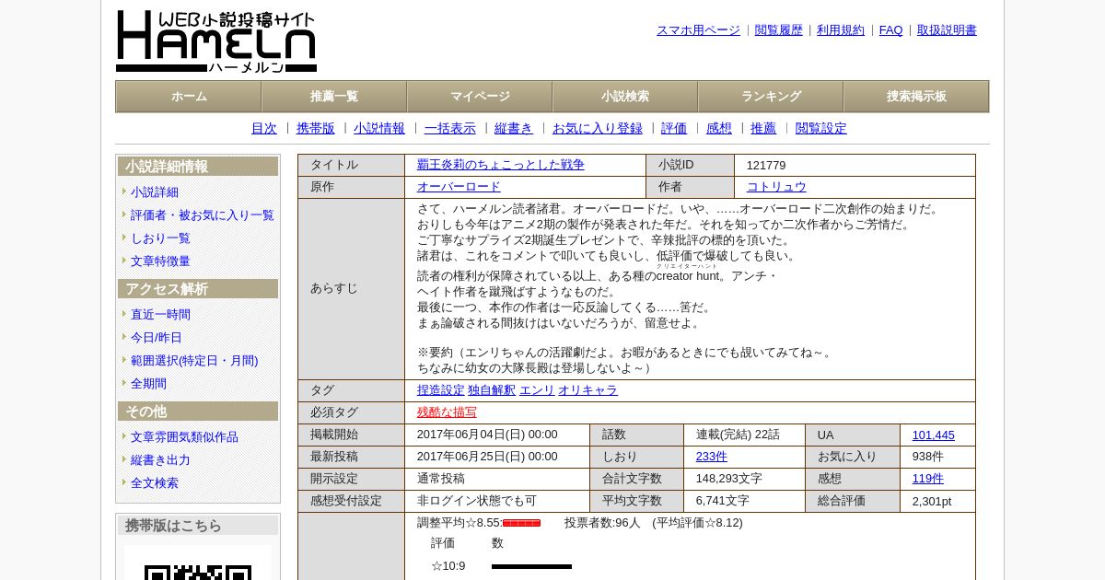Open しおり一覧 in the sidebar

click(x=160, y=238)
